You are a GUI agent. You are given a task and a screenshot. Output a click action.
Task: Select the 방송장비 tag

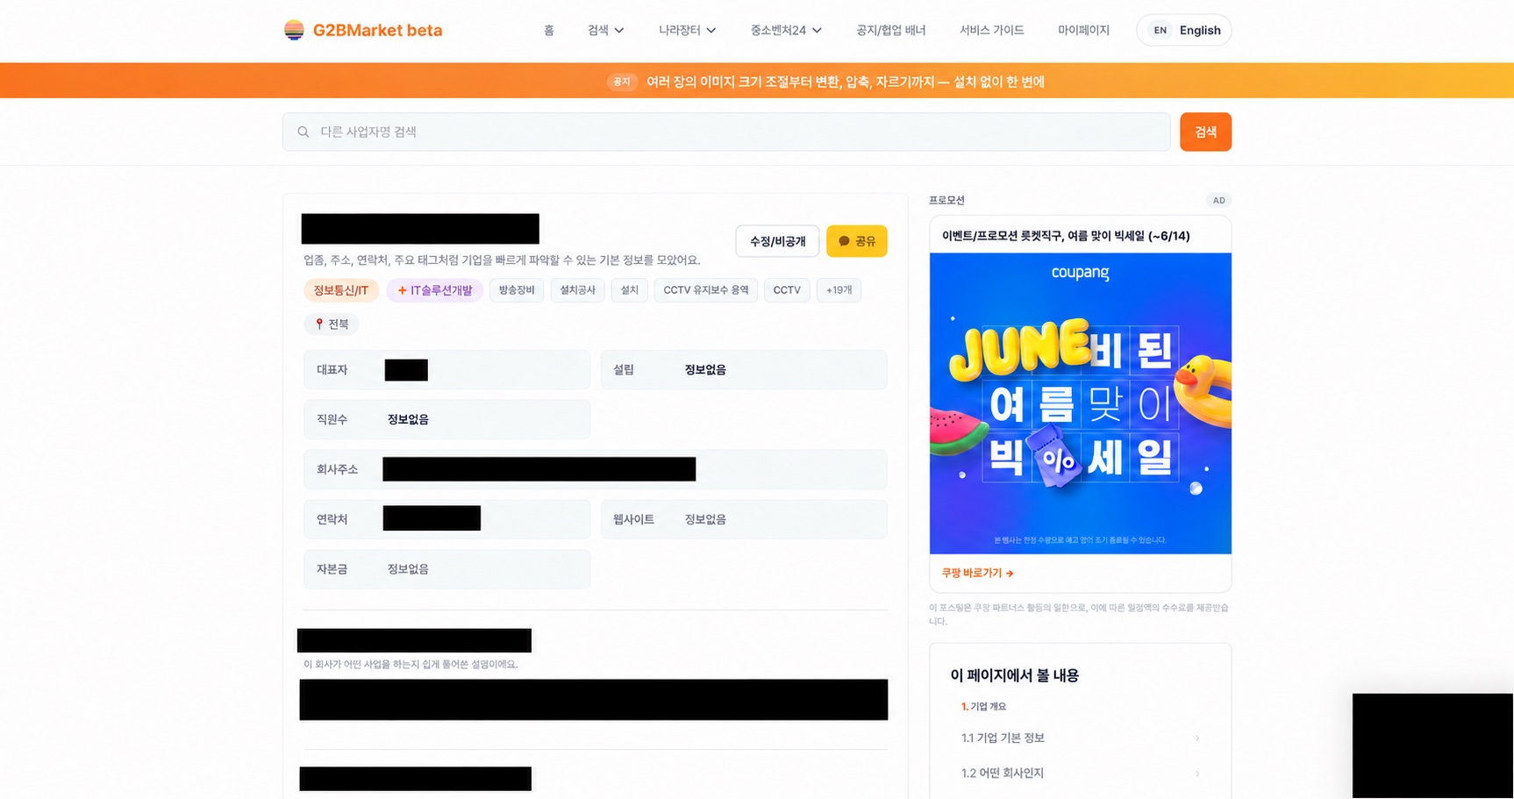[517, 290]
